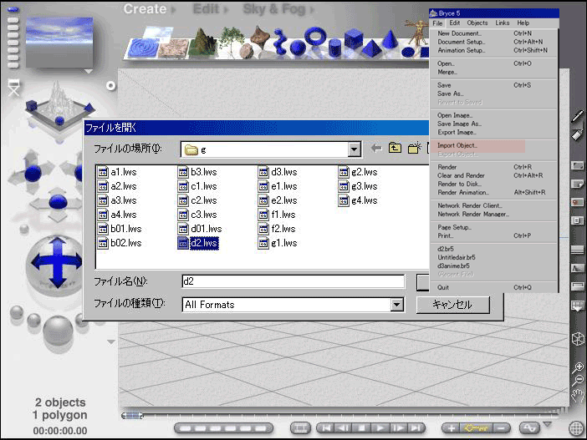Click the trackball camera control
This screenshot has height=440, width=587.
[57, 264]
